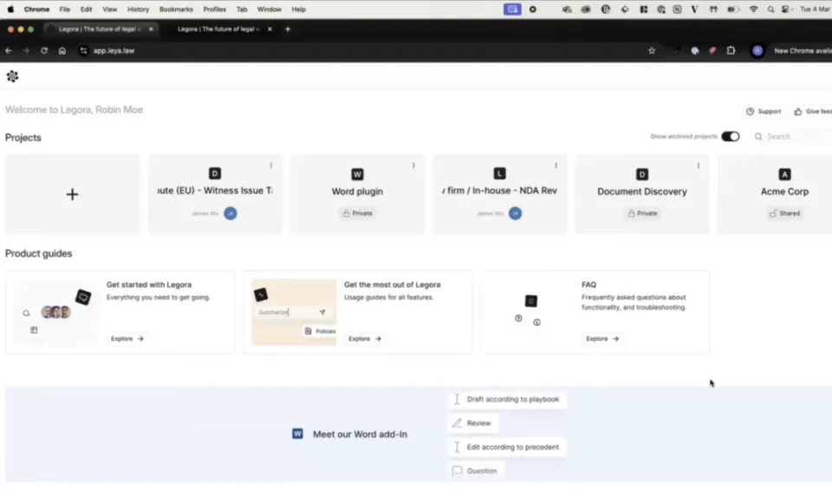Open macOS Spotlight search icon
Screen dimensions: 832x496
[x=770, y=9]
